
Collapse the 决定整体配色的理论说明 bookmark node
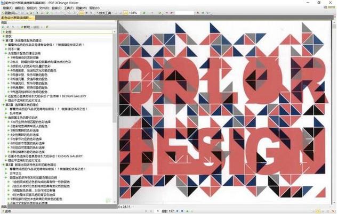click(x=5, y=53)
